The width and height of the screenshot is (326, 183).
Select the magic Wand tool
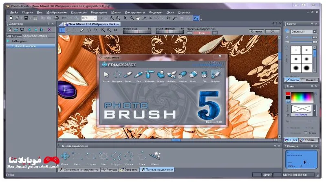pyautogui.click(x=155, y=156)
